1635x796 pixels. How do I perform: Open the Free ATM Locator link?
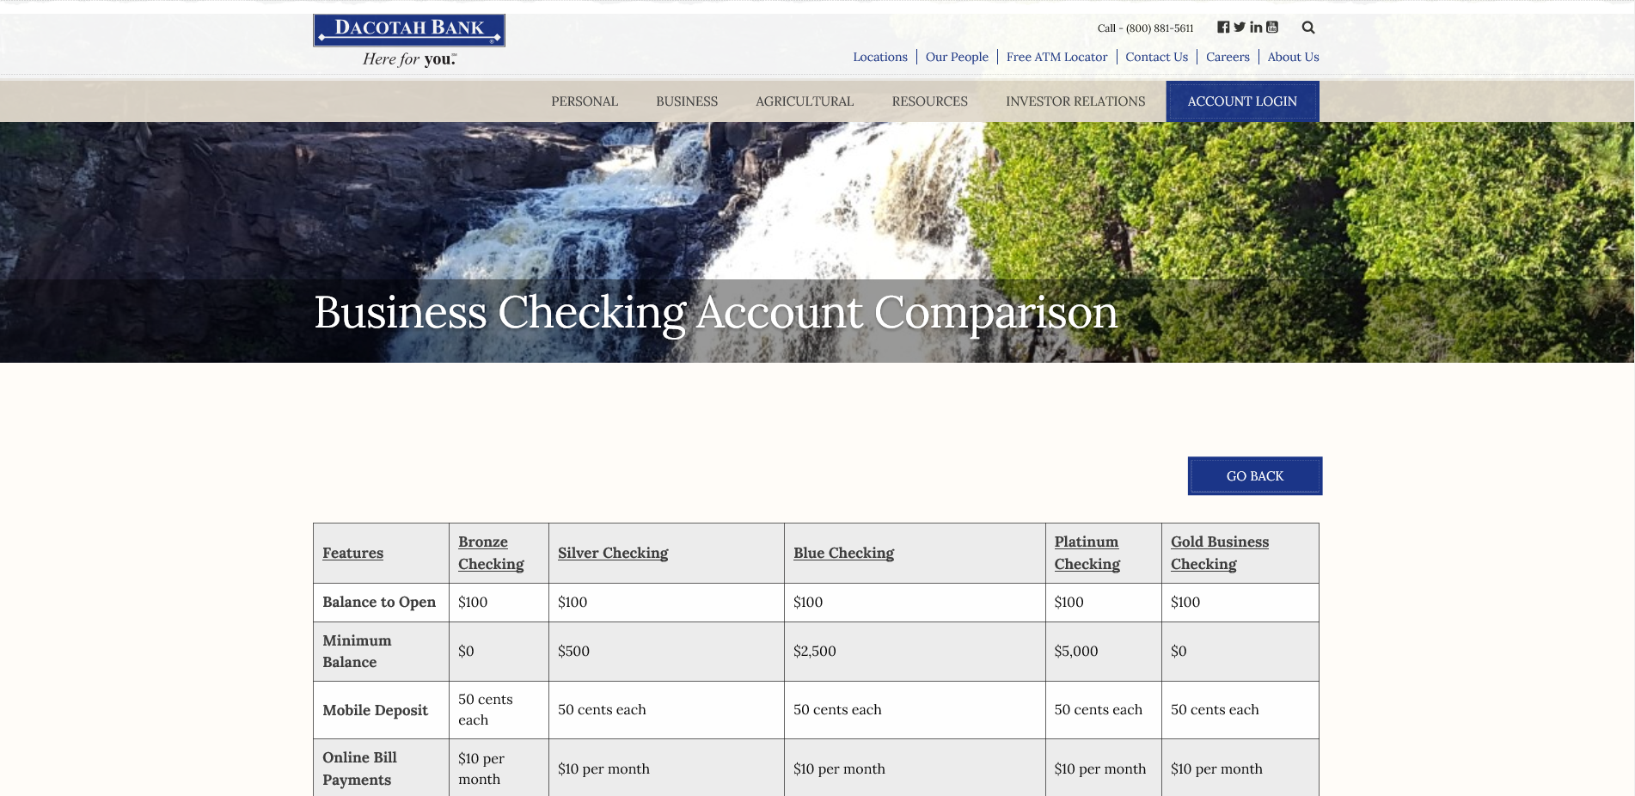coord(1056,58)
